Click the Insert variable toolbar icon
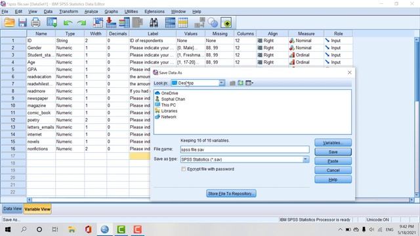This screenshot has width=420, height=236. click(x=183, y=22)
